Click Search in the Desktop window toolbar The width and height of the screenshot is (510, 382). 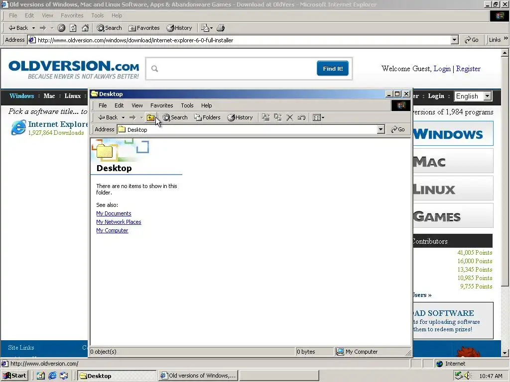(175, 117)
